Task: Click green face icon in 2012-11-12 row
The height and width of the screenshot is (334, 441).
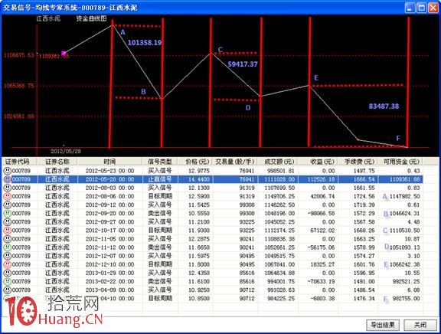Action: (8, 247)
